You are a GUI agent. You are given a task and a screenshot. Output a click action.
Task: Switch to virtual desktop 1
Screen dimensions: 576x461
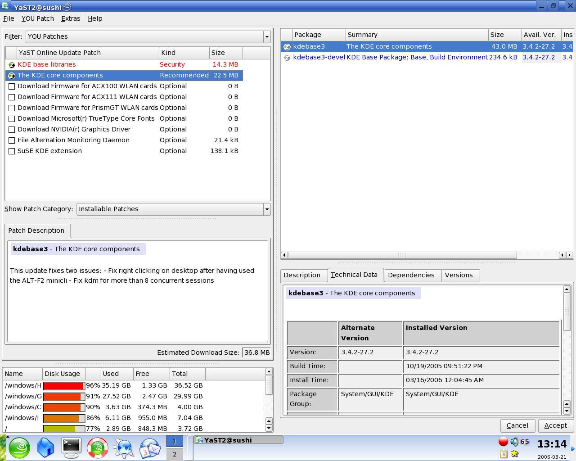point(175,441)
